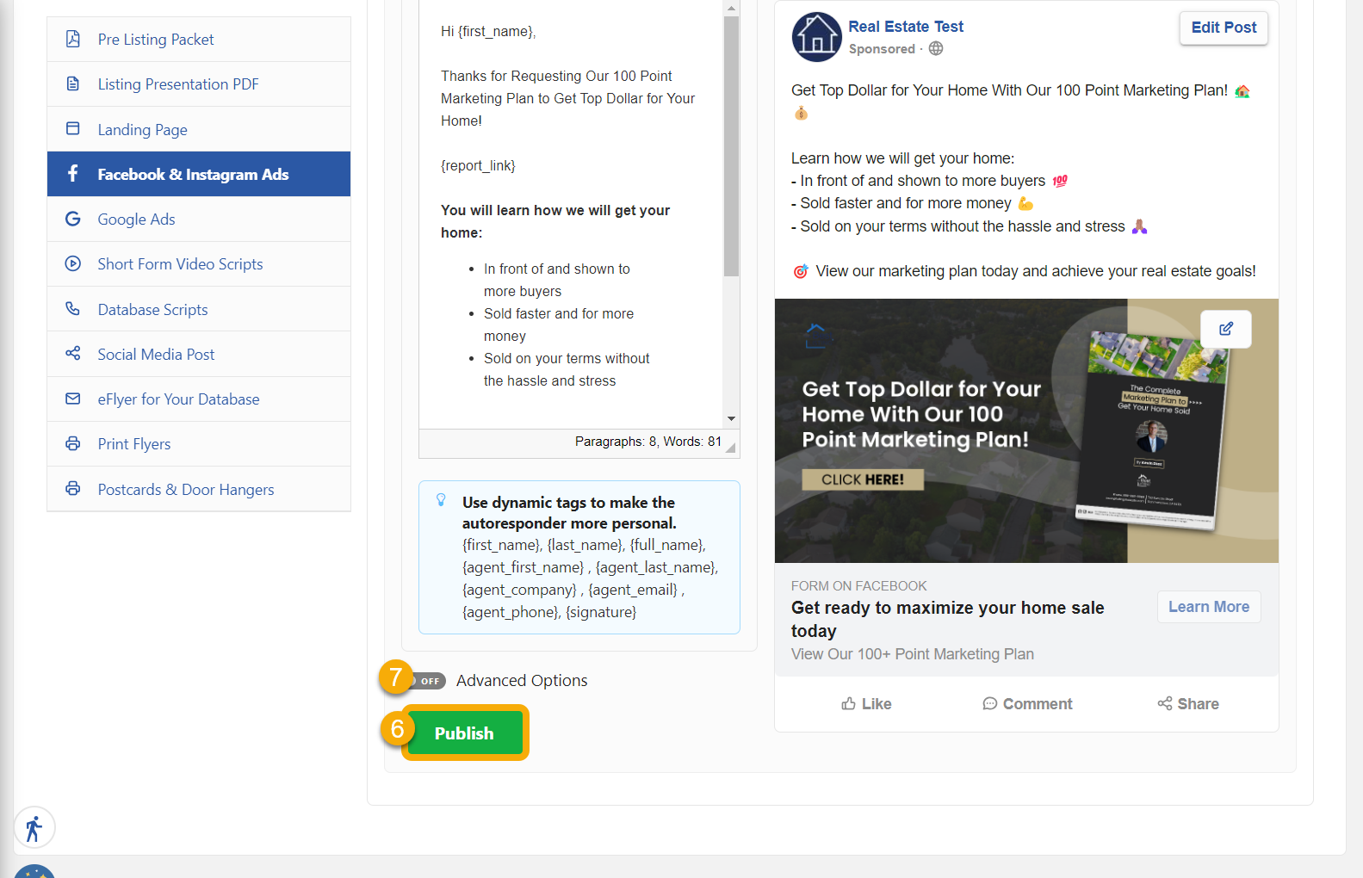This screenshot has width=1363, height=878.
Task: Click the Print Flyers printer icon
Action: pyautogui.click(x=73, y=443)
